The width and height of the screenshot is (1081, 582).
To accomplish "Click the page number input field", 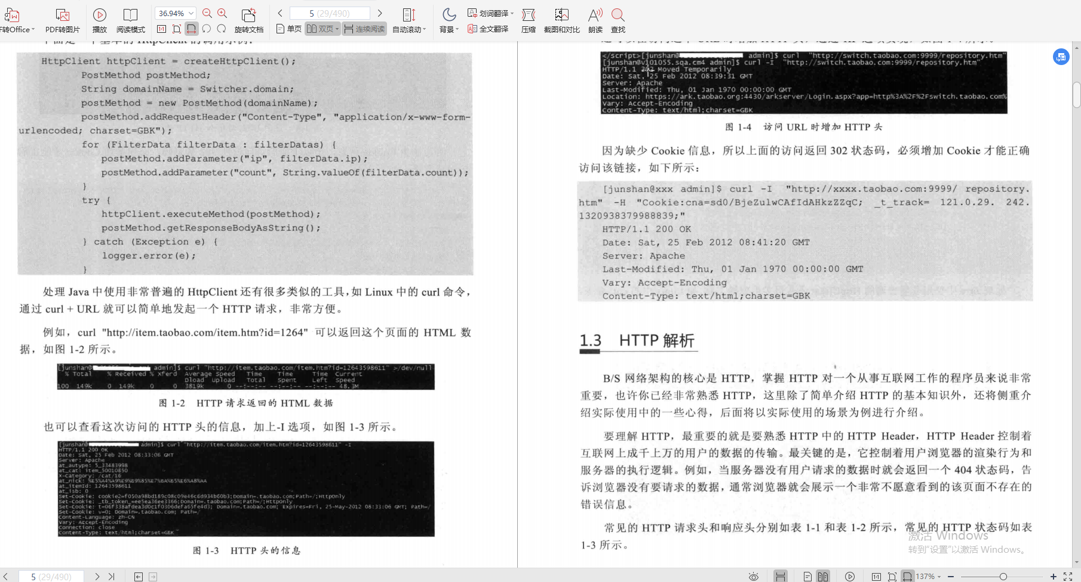I will (x=328, y=13).
